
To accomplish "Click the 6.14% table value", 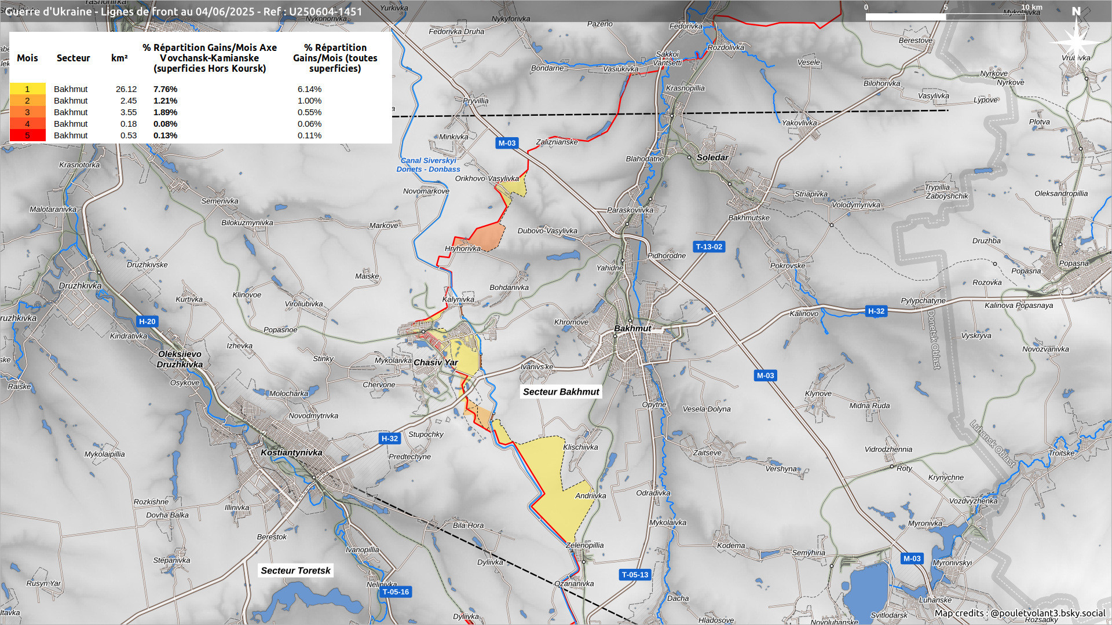I will pyautogui.click(x=309, y=89).
